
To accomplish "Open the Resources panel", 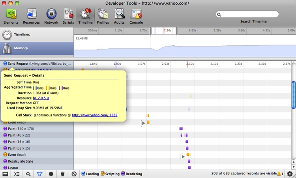I will 31,17.
